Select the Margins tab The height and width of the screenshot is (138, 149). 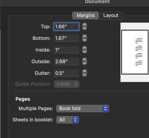(x=86, y=15)
